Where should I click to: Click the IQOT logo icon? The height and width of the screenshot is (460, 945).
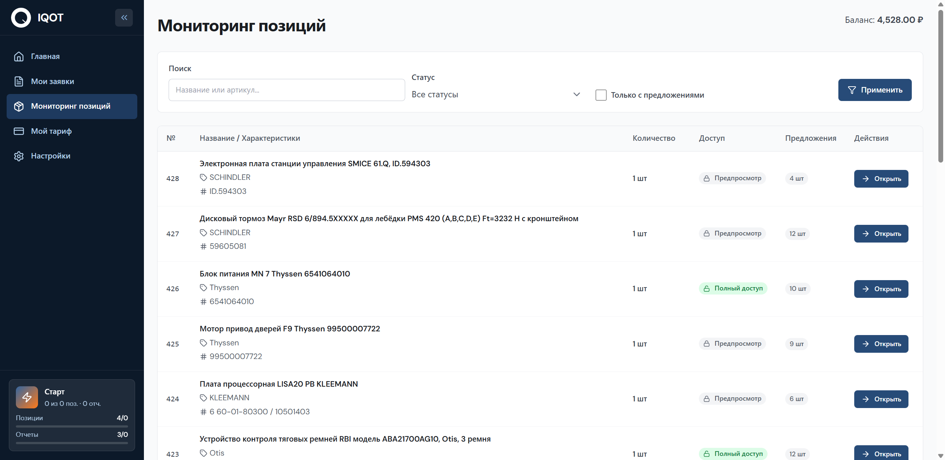pos(21,18)
